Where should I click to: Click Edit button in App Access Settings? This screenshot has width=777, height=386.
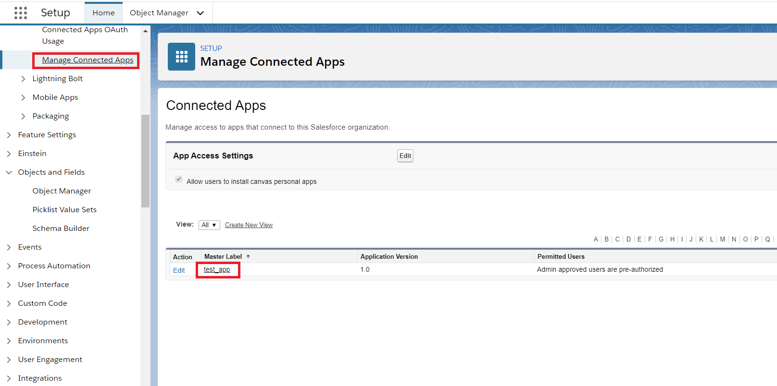pyautogui.click(x=405, y=156)
